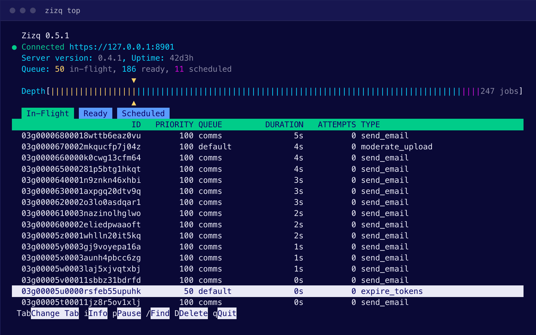The height and width of the screenshot is (335, 536).
Task: Switch to the In-Flight tab
Action: click(x=48, y=113)
